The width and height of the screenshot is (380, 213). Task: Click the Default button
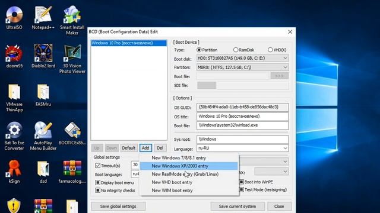128,148
